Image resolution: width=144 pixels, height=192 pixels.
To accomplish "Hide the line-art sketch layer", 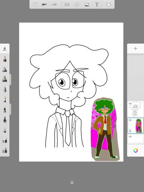I will point(130,103).
